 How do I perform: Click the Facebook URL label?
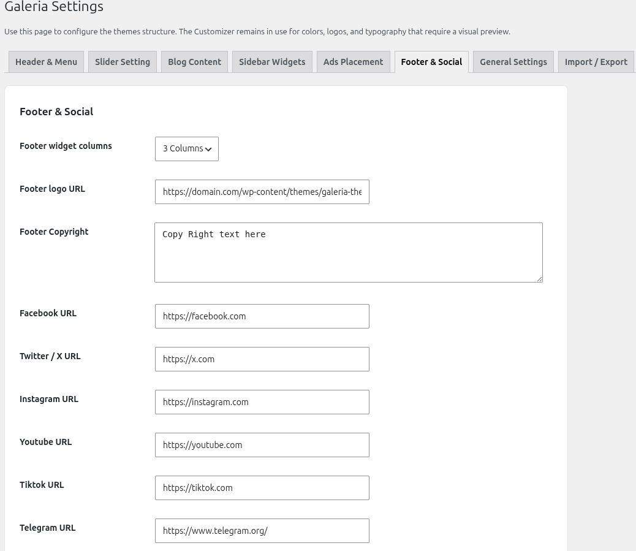[x=48, y=313]
